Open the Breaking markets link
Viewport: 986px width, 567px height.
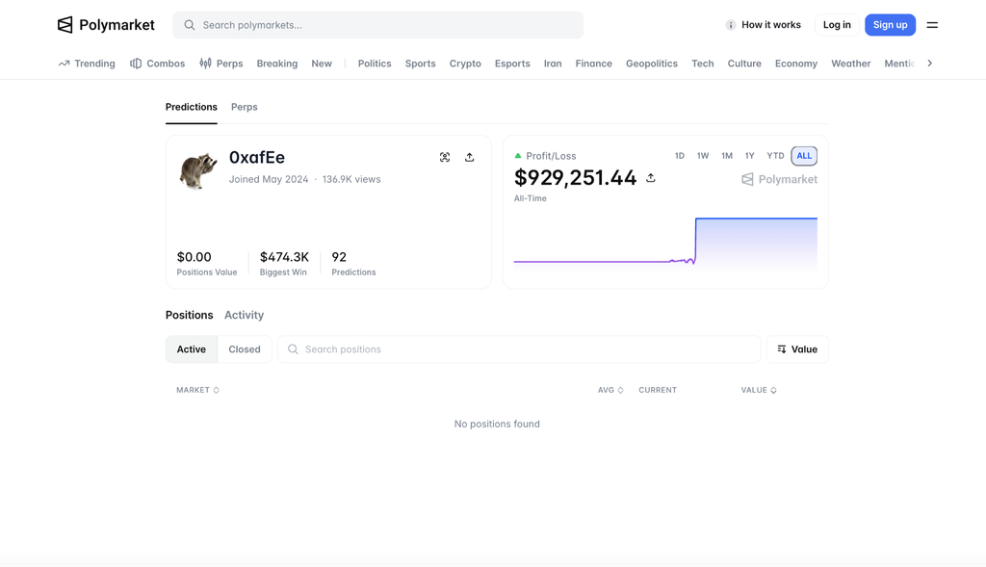coord(277,64)
